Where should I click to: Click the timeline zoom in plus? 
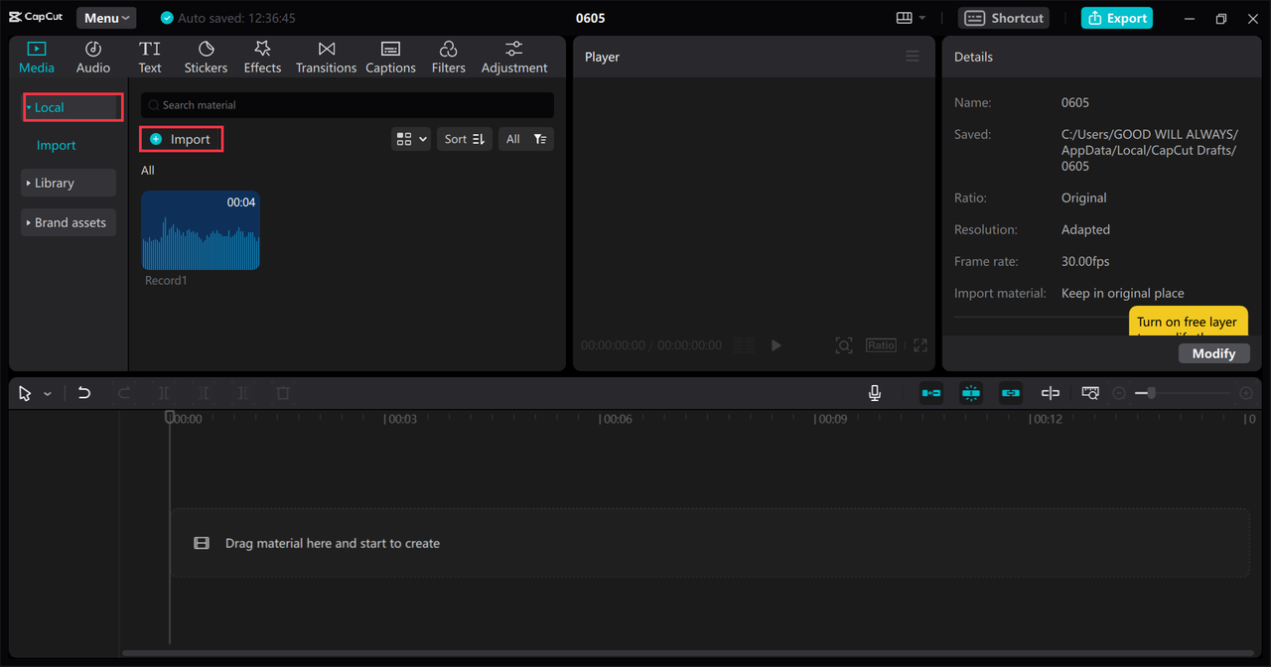pyautogui.click(x=1246, y=394)
